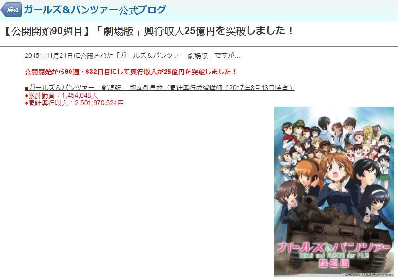Click the 1,454,048人 attendance figure

80,96
